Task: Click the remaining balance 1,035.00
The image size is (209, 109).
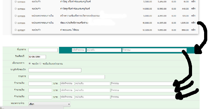Action: pyautogui.click(x=185, y=23)
